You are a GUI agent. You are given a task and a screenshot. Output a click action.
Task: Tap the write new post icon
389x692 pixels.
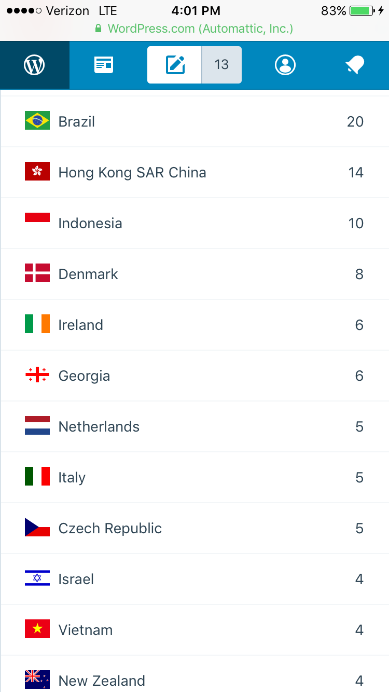[175, 65]
